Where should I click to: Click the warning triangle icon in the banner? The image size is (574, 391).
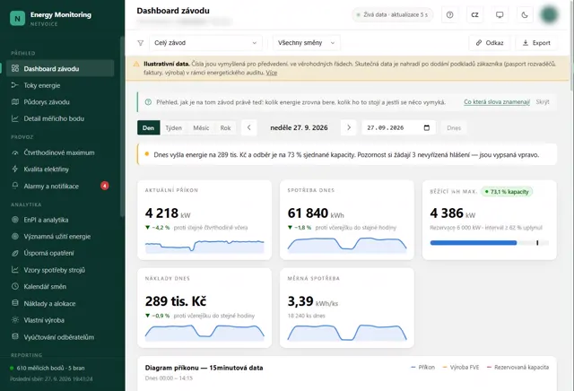tap(136, 64)
